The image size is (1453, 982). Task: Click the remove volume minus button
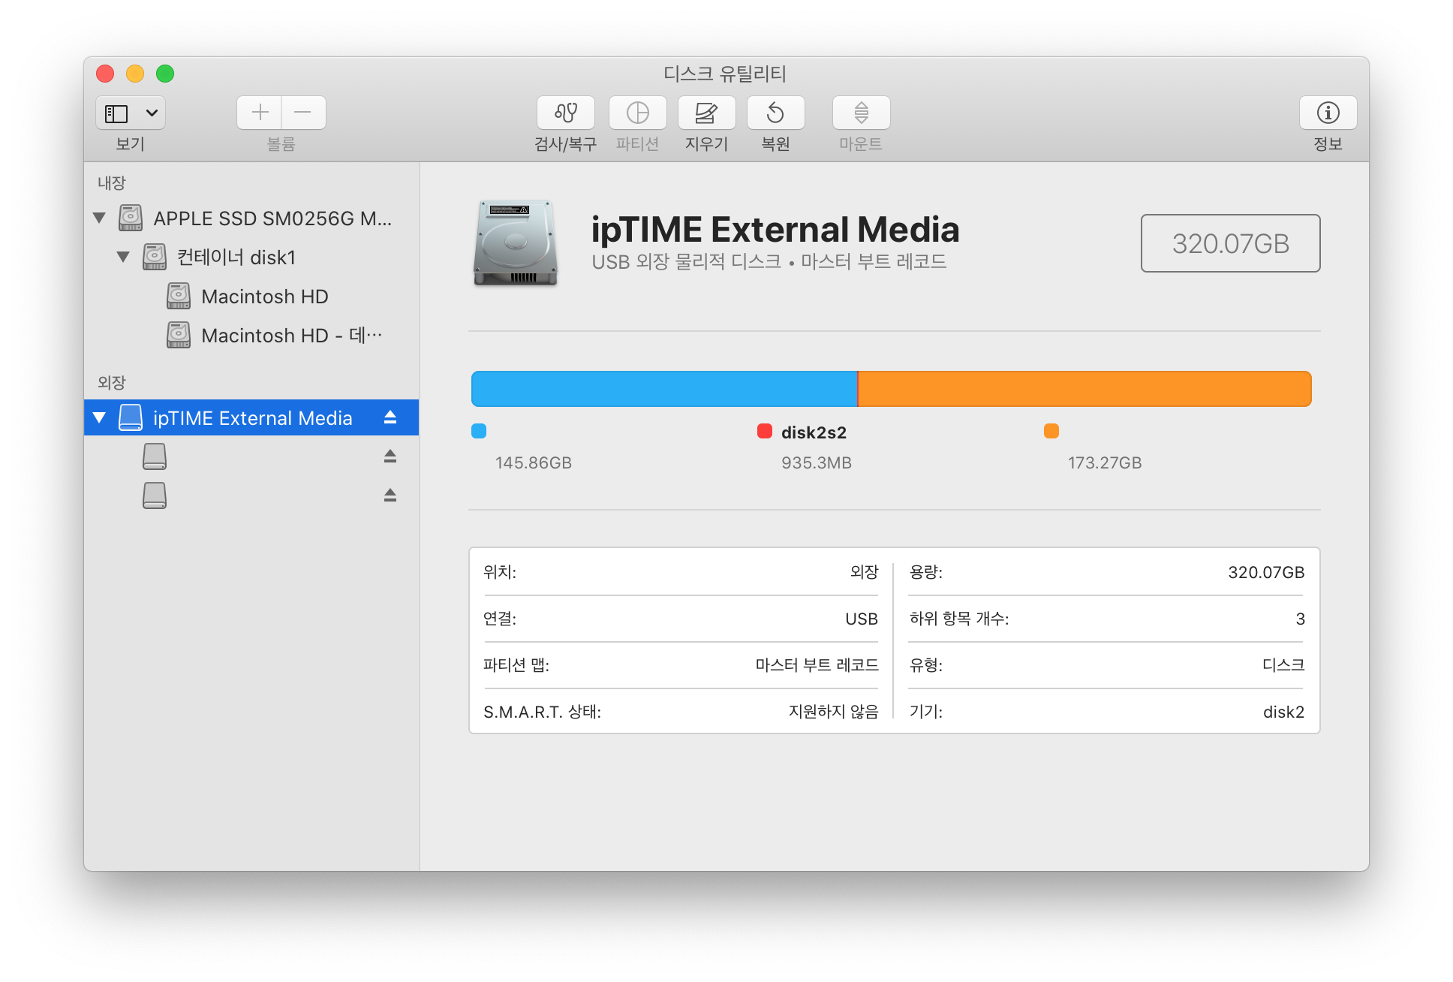(303, 113)
